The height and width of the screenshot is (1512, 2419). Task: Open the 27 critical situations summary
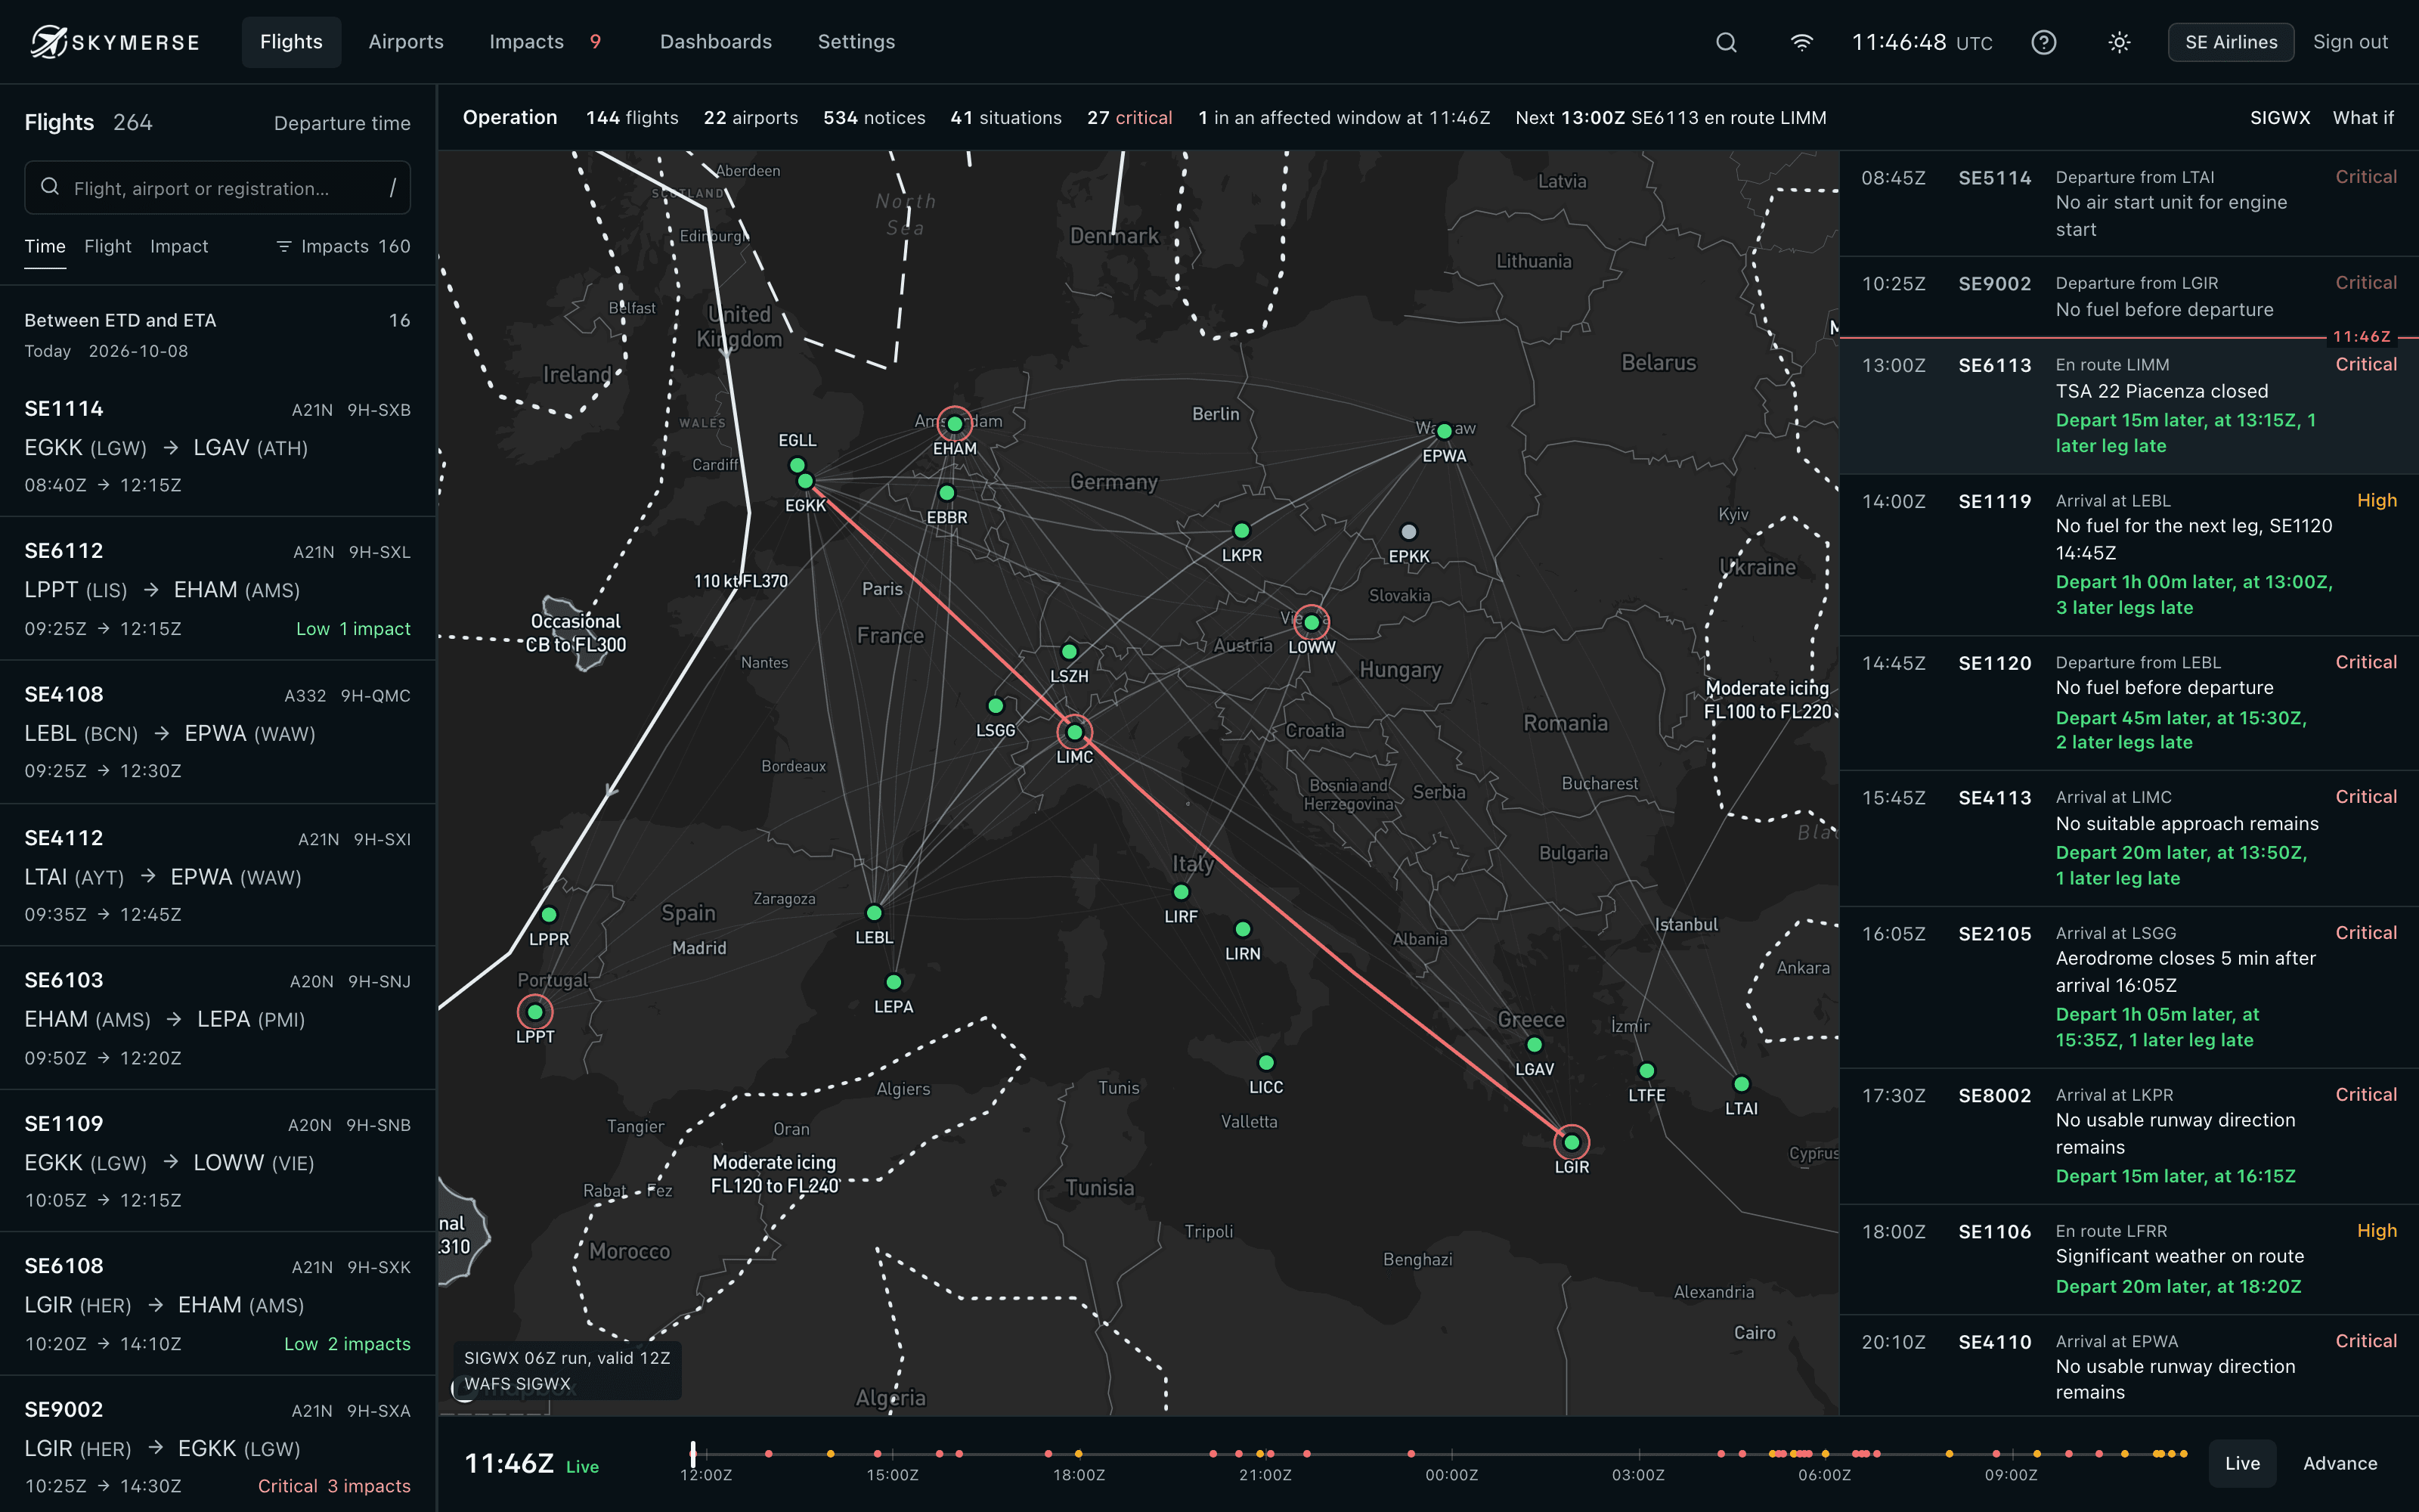click(x=1129, y=118)
